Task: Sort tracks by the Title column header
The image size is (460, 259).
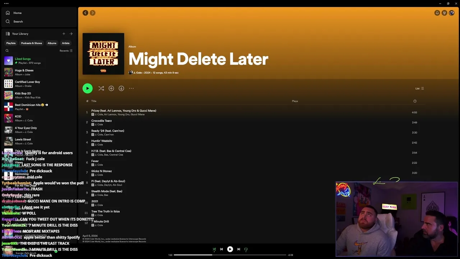Action: [x=94, y=101]
